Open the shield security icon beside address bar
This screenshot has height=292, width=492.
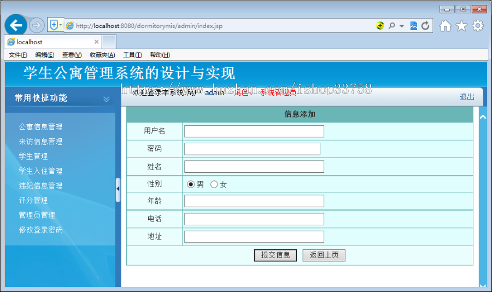(x=54, y=25)
